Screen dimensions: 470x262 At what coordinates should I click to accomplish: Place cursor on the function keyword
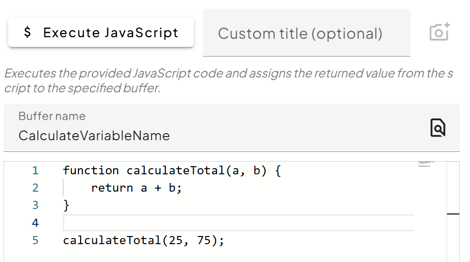pyautogui.click(x=91, y=171)
